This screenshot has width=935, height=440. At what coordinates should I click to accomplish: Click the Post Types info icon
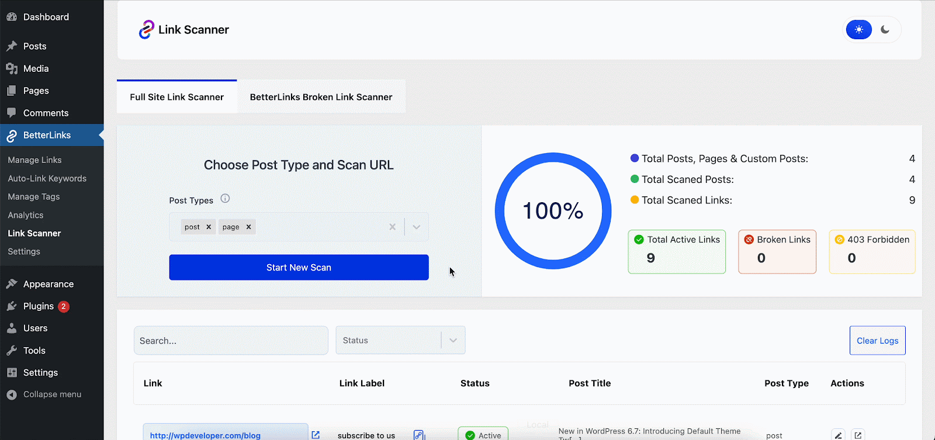tap(225, 199)
